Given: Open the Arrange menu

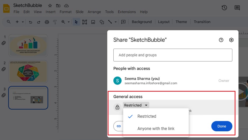Looking at the screenshot, I should pyautogui.click(x=94, y=12).
